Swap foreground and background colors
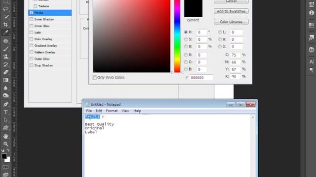316x177 pixels. [x=8, y=150]
